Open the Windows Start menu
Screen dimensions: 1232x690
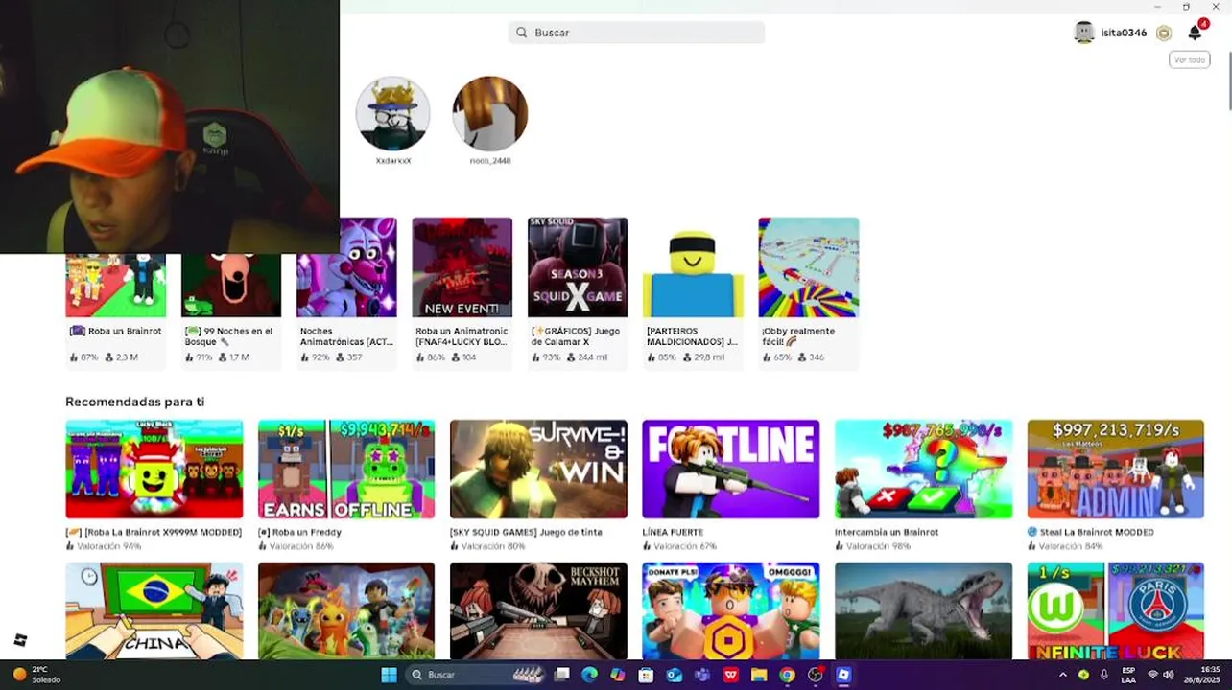pos(389,675)
